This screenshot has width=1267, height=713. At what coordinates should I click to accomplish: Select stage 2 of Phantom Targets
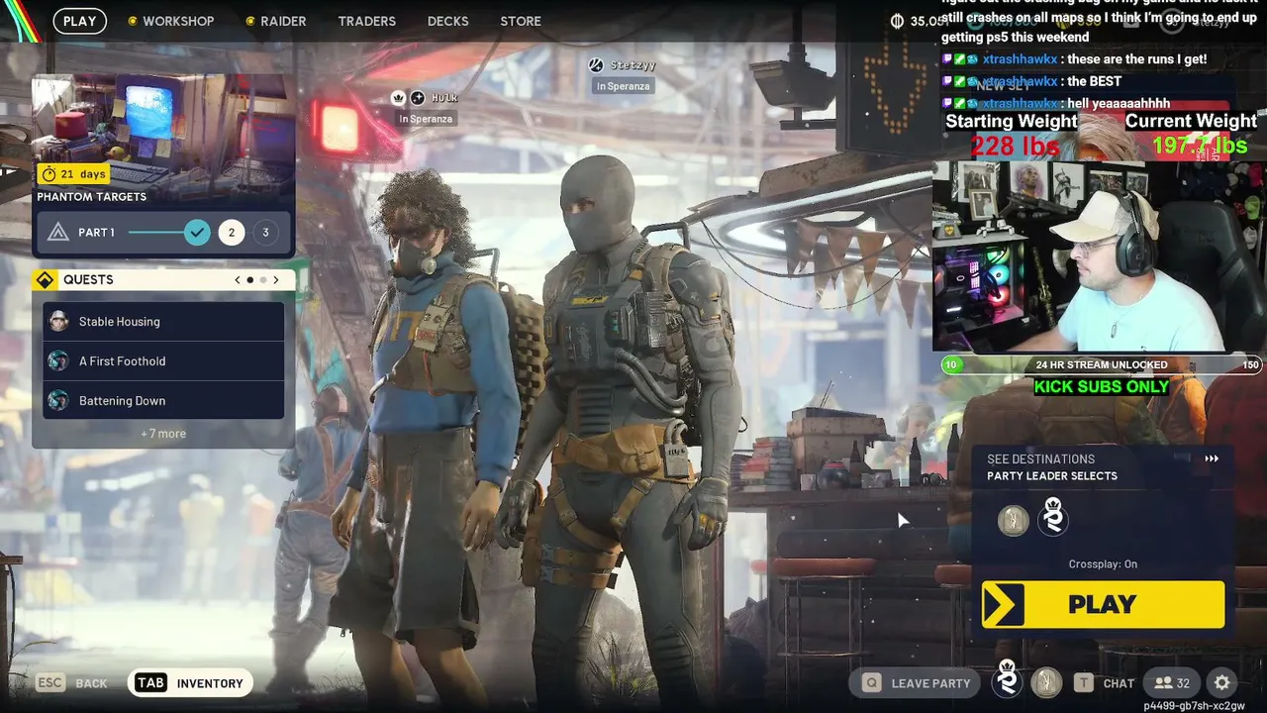[232, 233]
